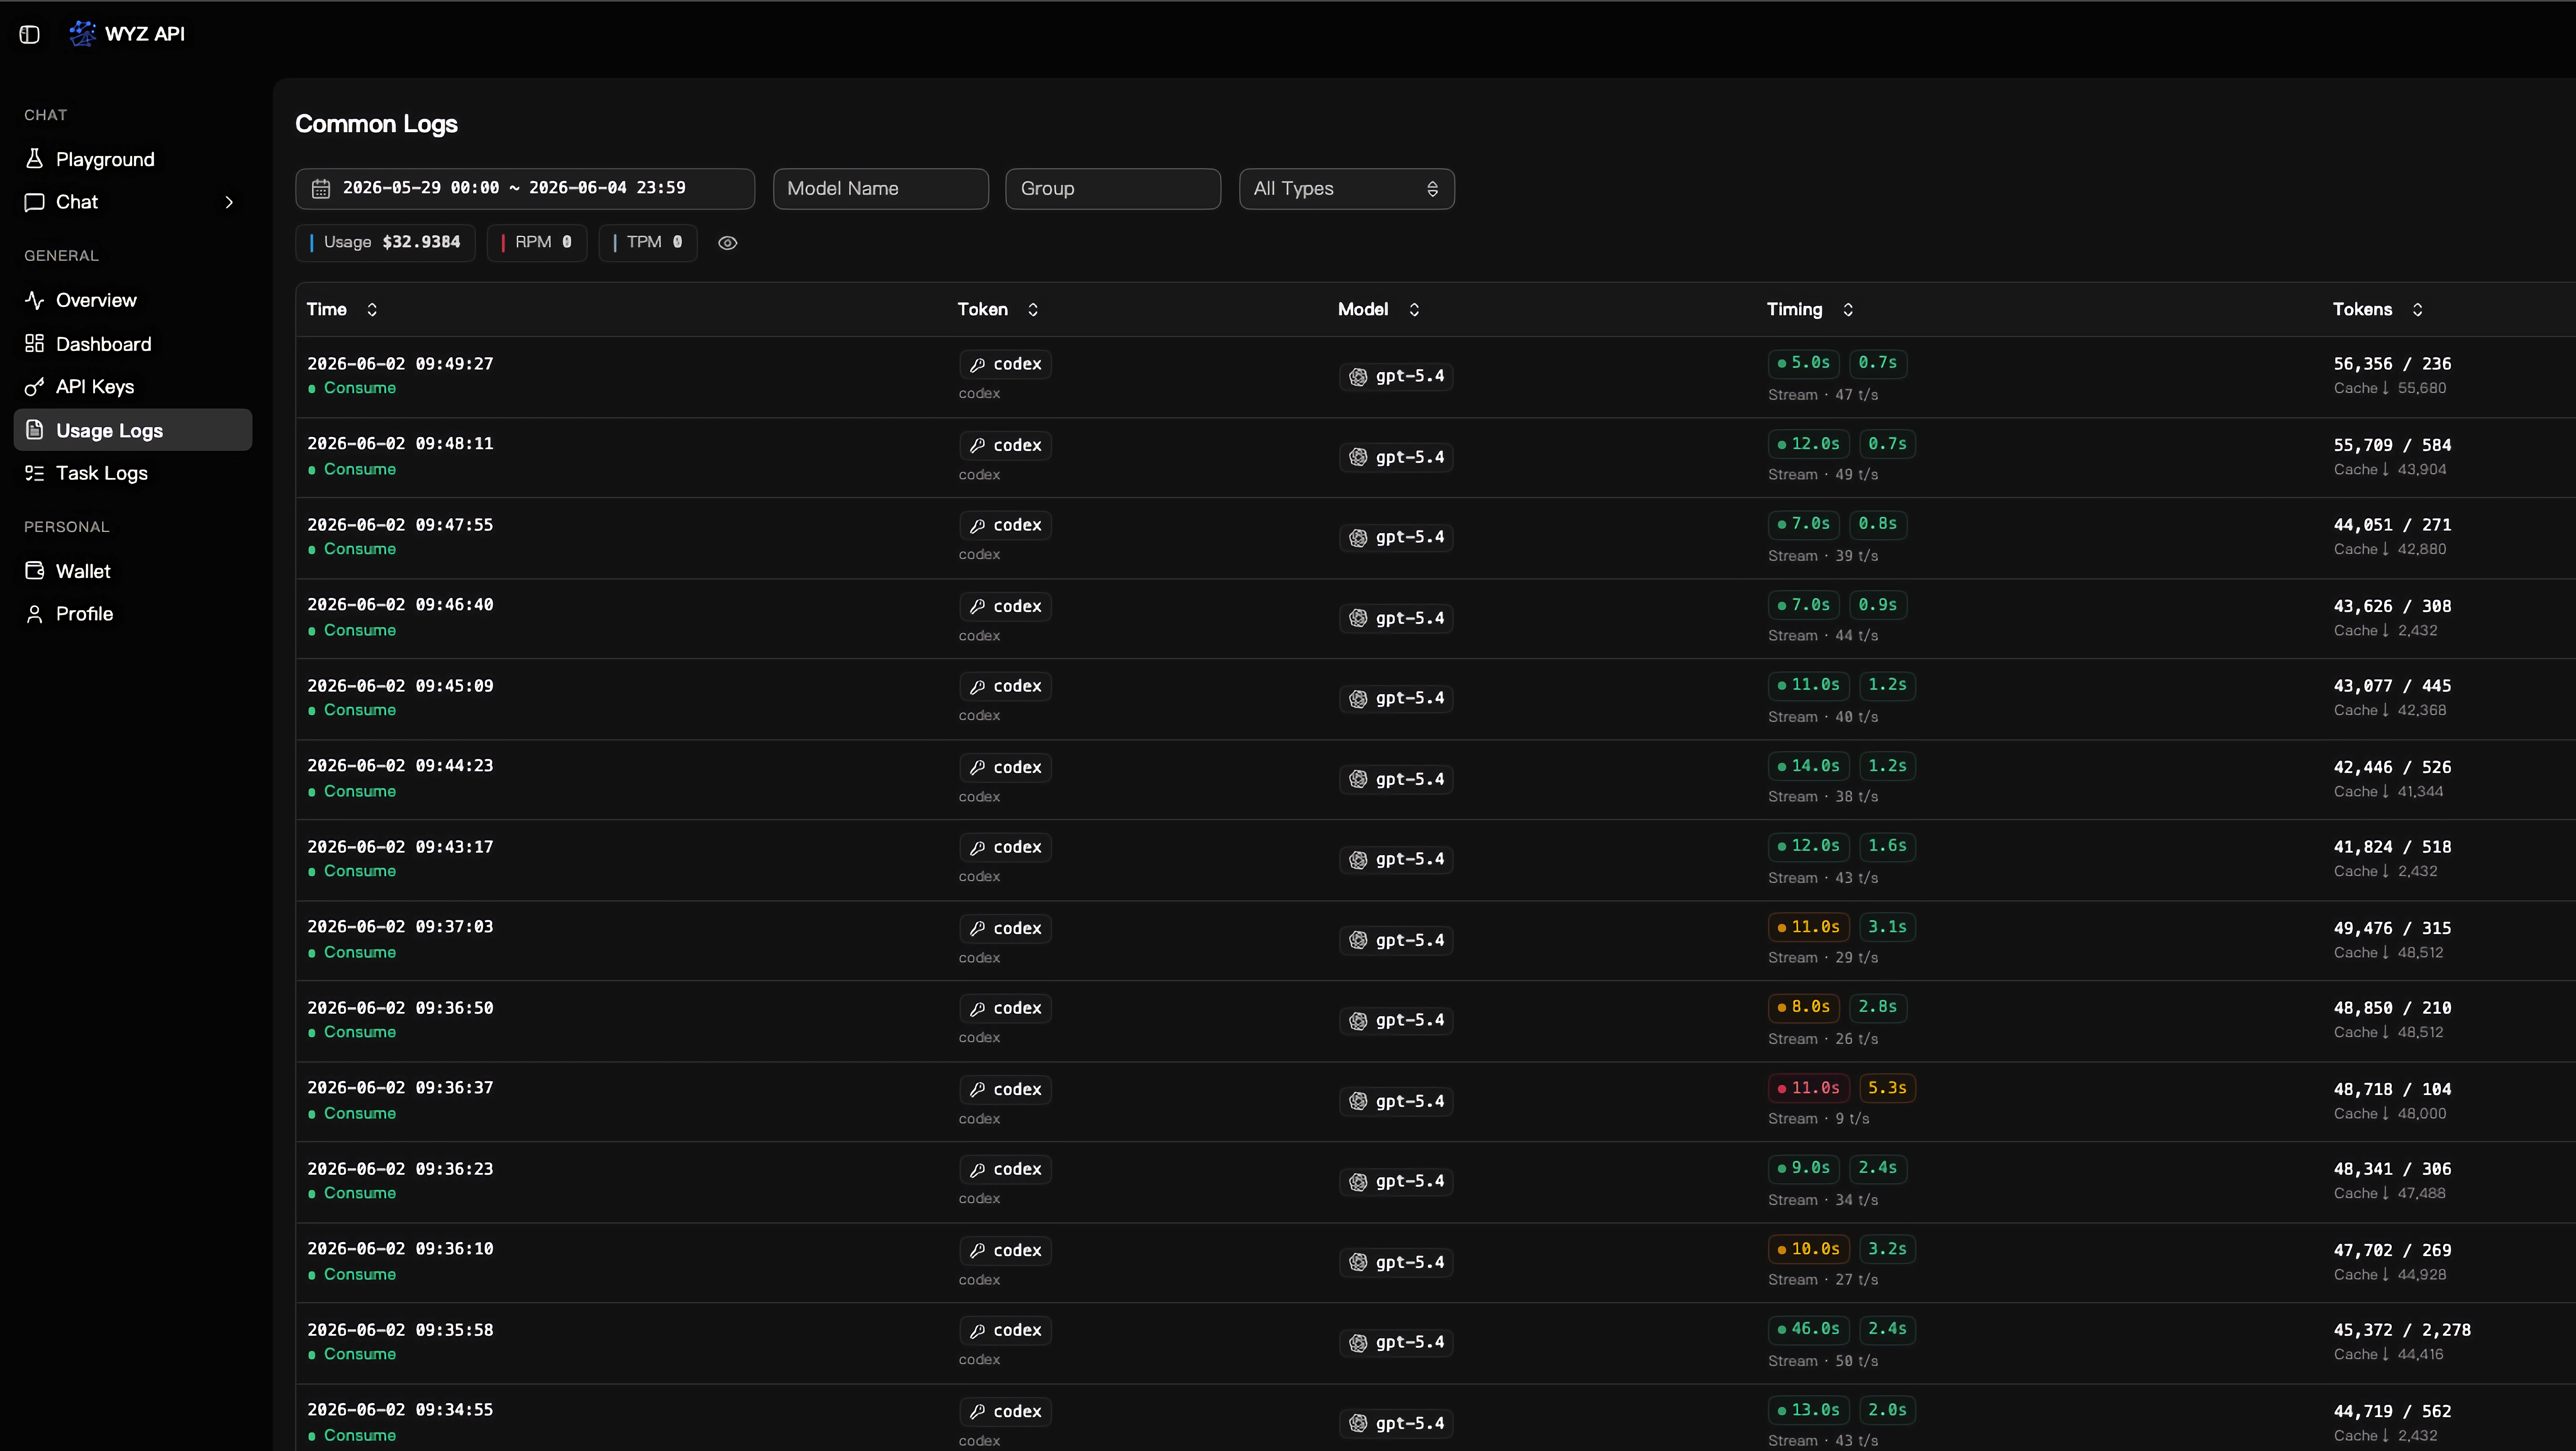The width and height of the screenshot is (2576, 1451).
Task: Click Consume status in 09:49:27 row
Action: tap(352, 388)
